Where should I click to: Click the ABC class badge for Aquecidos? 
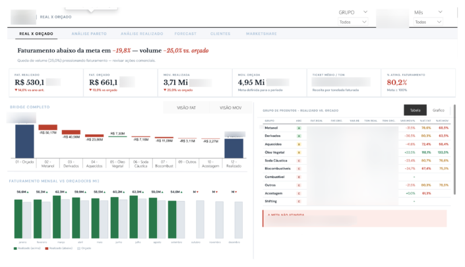tap(299, 144)
